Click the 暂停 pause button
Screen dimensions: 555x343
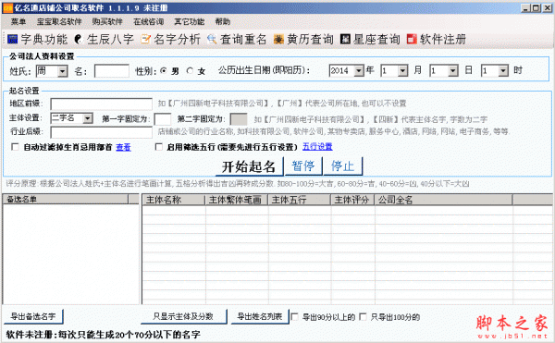click(303, 166)
